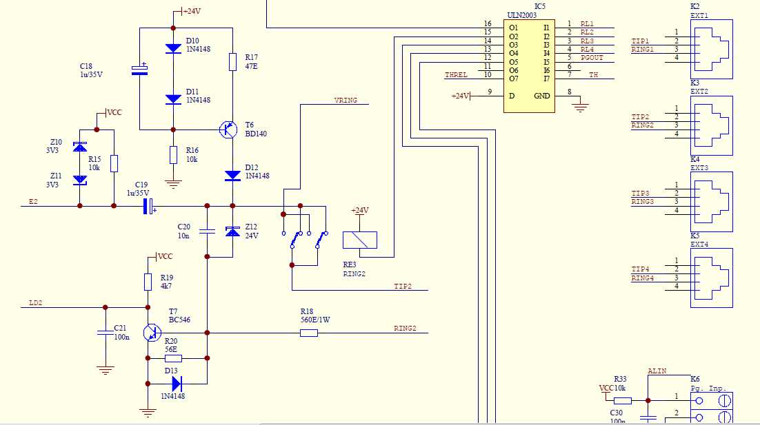The height and width of the screenshot is (425, 760).
Task: Click the RL1 net label
Action: (x=587, y=23)
